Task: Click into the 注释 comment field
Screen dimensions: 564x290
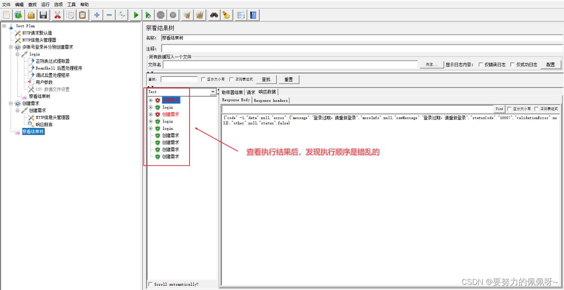Action: [x=362, y=49]
